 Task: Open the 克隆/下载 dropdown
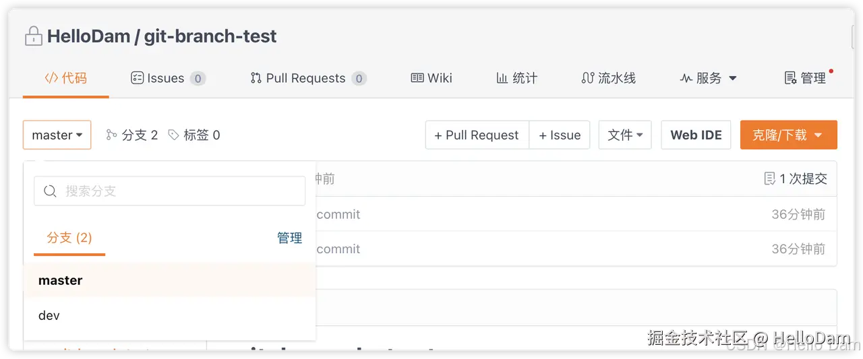pos(788,135)
